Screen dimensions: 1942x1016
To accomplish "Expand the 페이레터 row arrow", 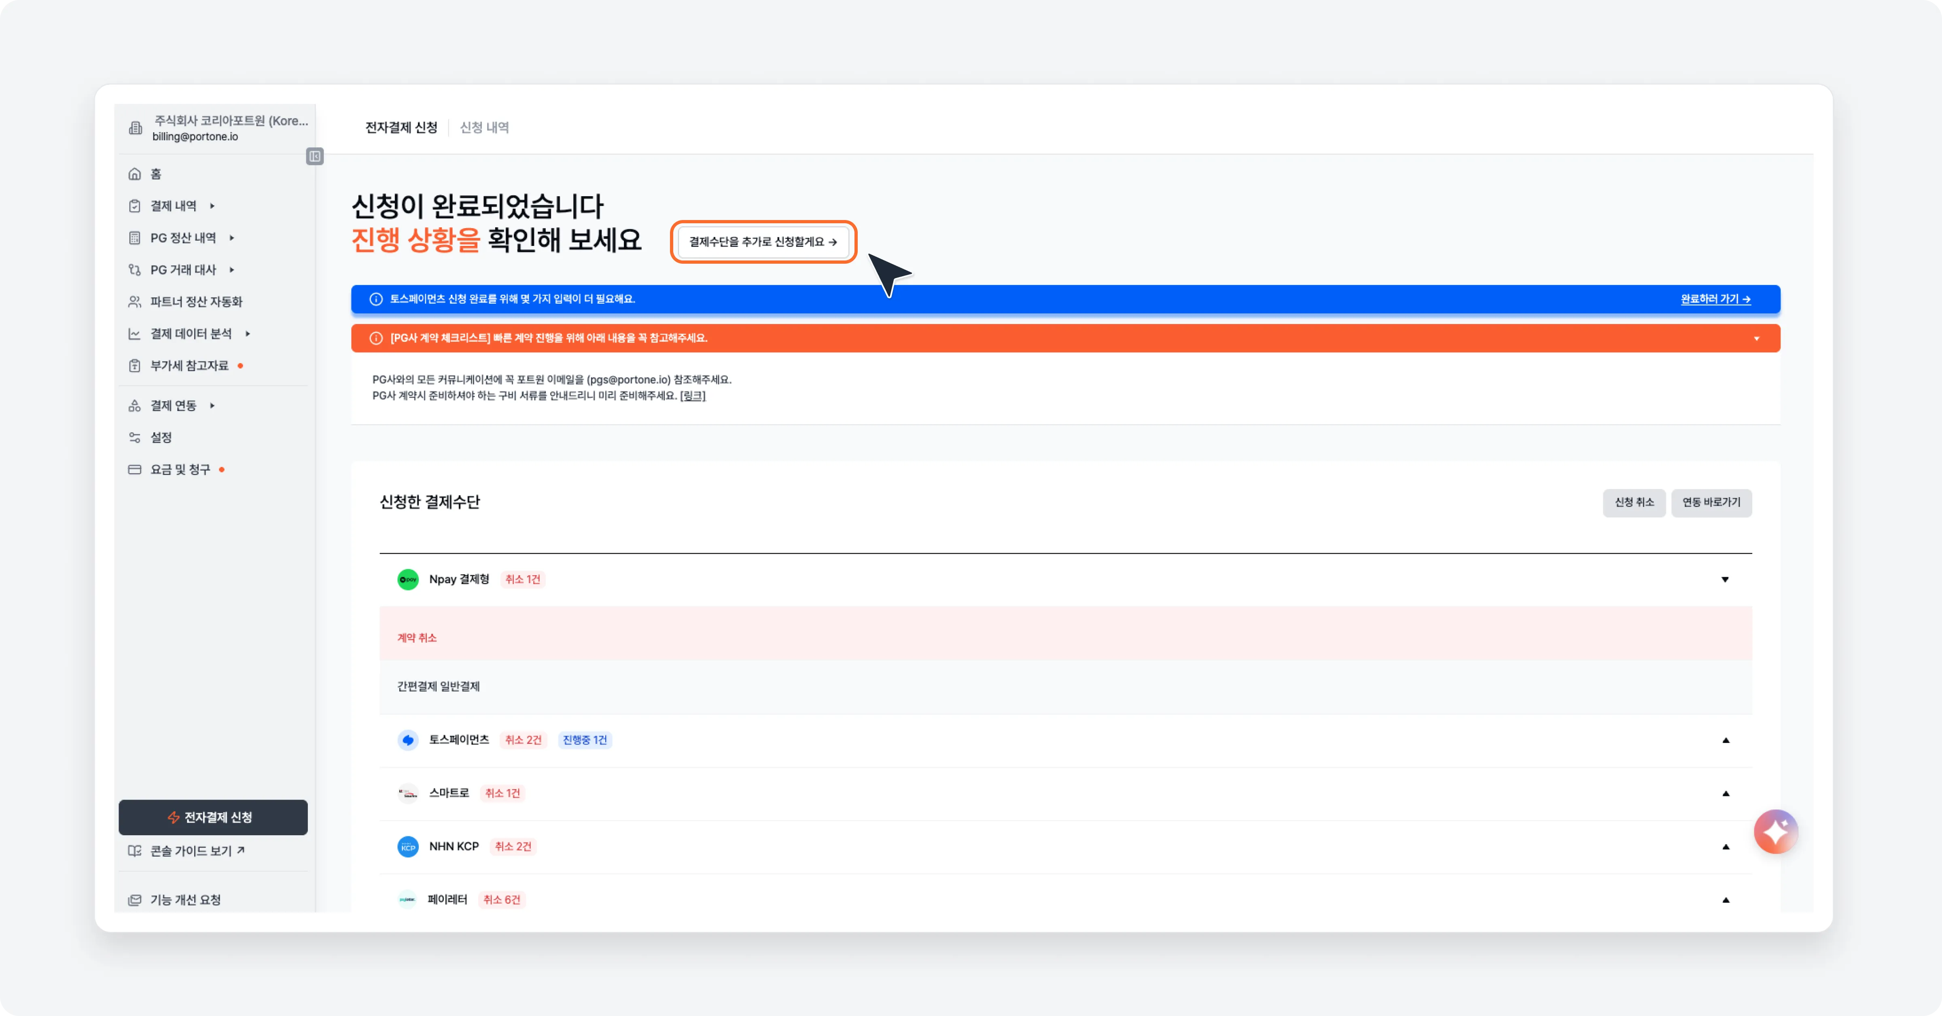I will click(1725, 900).
